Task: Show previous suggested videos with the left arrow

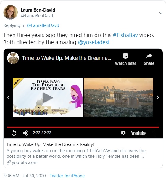Action: (8, 97)
